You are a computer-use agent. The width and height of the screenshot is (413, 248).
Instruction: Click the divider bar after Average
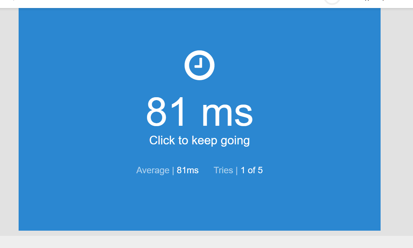pyautogui.click(x=173, y=170)
